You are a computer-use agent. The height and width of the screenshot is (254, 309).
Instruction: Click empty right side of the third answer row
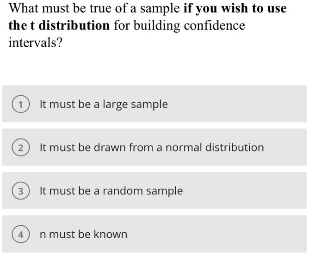click(x=259, y=191)
